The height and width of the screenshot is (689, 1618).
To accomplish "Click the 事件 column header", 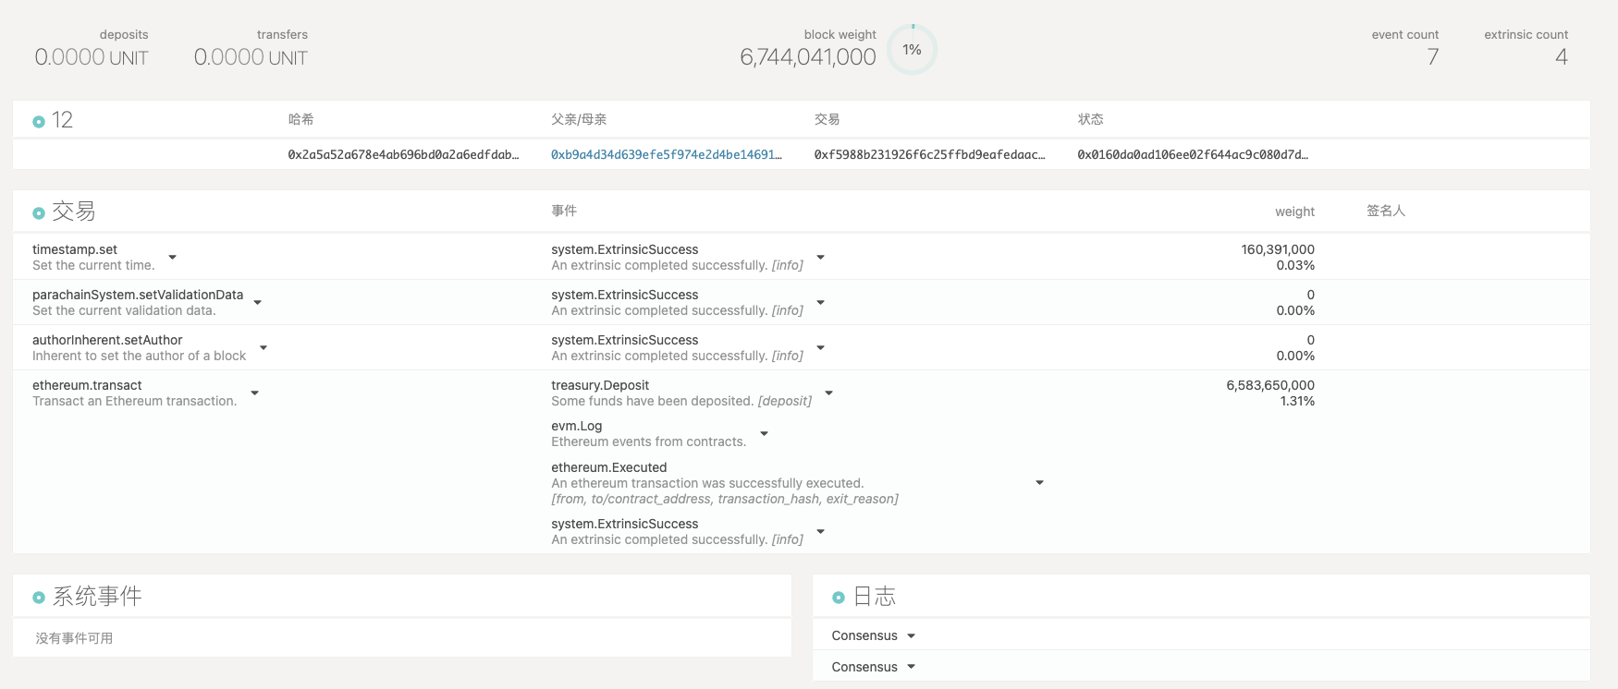I will [x=564, y=211].
